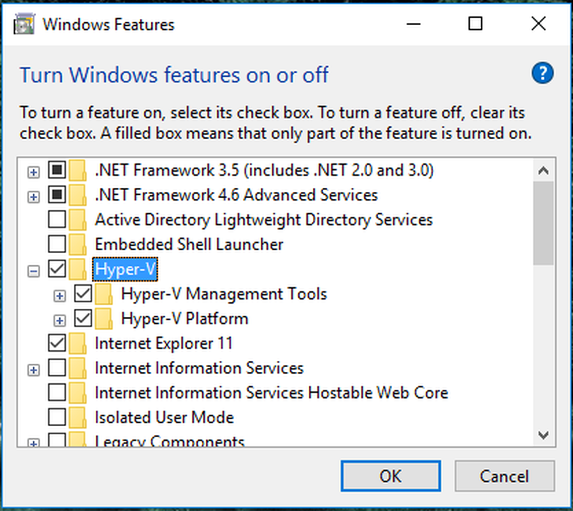This screenshot has width=573, height=511.
Task: Expand the Legacy Components node
Action: pos(34,443)
